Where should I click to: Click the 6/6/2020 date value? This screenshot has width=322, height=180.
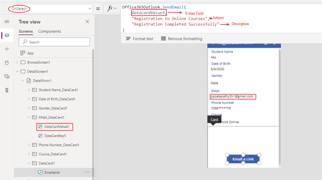point(218,69)
